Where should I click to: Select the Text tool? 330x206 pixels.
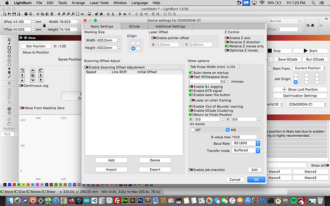[9, 68]
